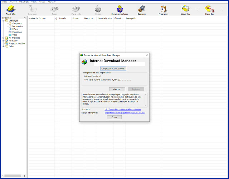Open the Ayuda menu

pyautogui.click(x=42, y=2)
